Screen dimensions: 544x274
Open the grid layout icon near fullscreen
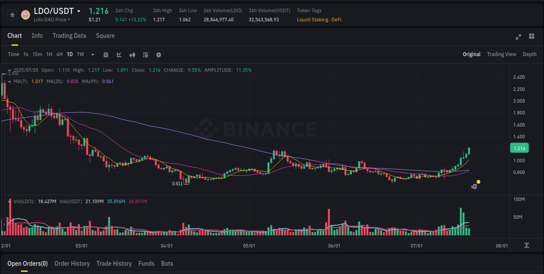click(531, 37)
